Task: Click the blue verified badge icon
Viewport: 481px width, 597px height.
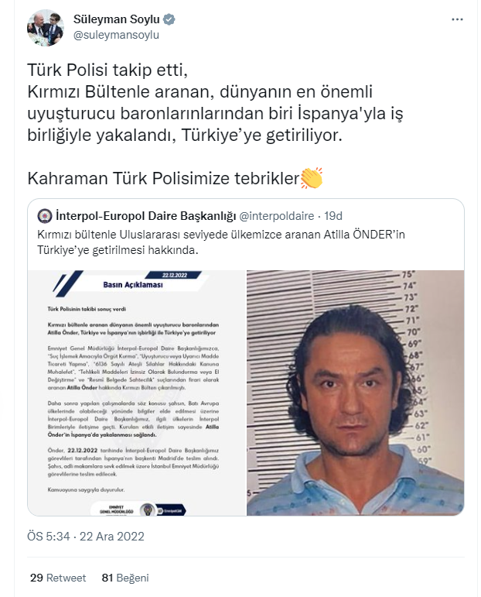Action: coord(169,19)
